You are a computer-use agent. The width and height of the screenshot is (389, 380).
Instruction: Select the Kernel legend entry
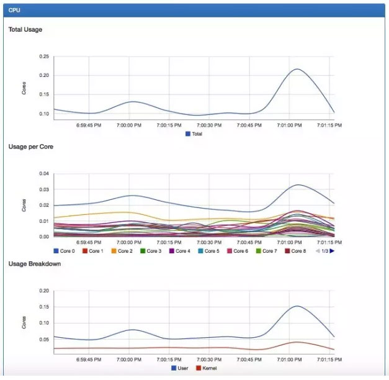coord(207,368)
